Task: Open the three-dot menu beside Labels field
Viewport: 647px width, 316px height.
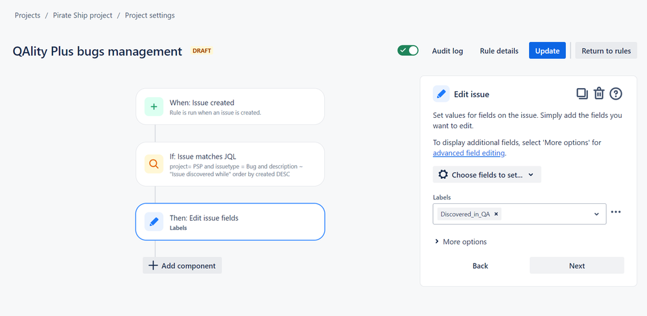Action: 616,212
